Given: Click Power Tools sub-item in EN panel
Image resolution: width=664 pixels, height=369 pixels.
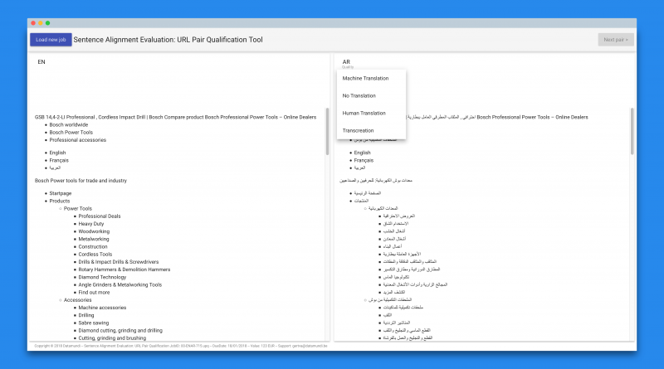Looking at the screenshot, I should (x=78, y=208).
